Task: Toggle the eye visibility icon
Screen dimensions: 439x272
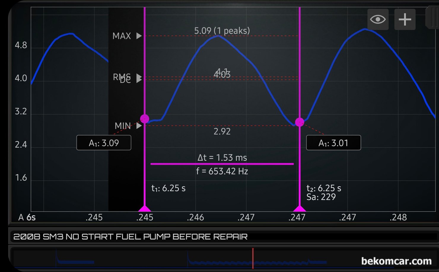Action: pos(378,20)
